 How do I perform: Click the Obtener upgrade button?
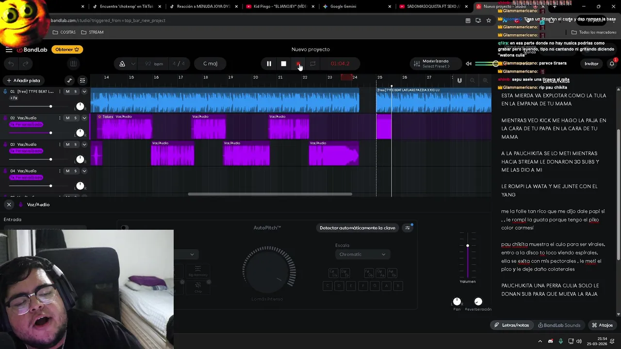67,49
